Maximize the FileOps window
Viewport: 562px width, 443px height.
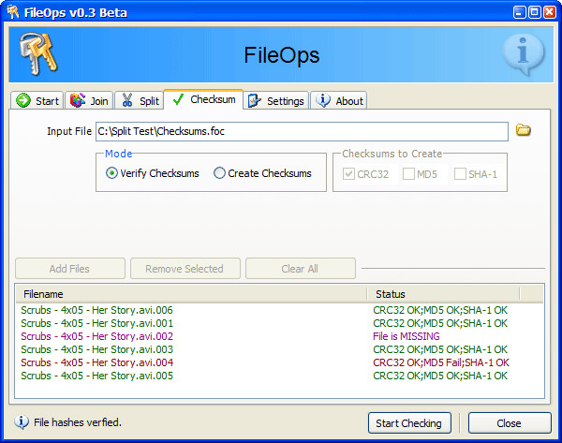pos(535,12)
